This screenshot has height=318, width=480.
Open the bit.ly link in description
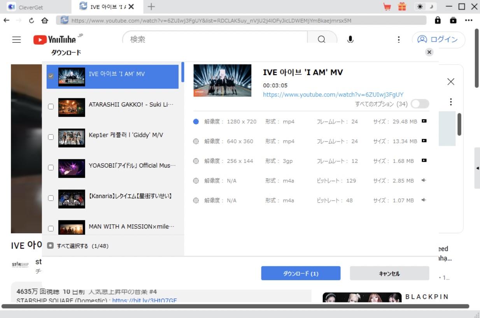(145, 301)
